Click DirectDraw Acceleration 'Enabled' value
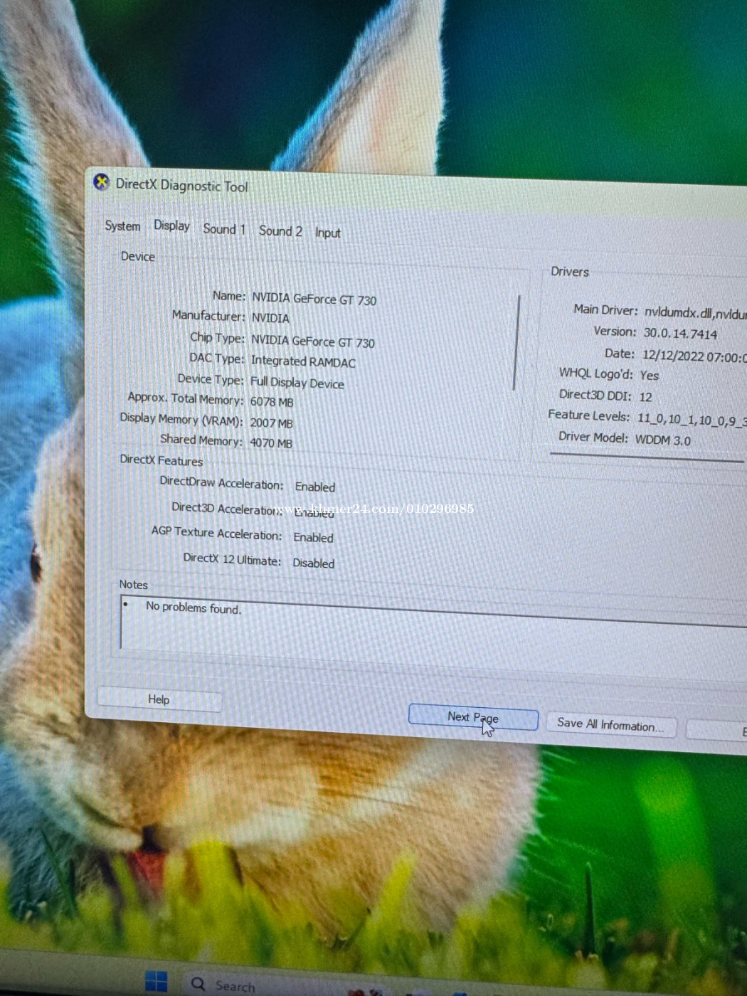Image resolution: width=747 pixels, height=996 pixels. click(x=315, y=487)
